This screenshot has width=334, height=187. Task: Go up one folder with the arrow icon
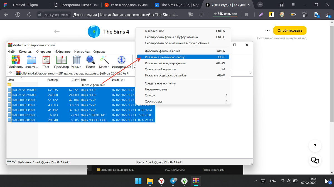tap(11, 73)
